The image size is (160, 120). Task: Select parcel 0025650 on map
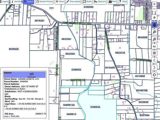(143, 102)
